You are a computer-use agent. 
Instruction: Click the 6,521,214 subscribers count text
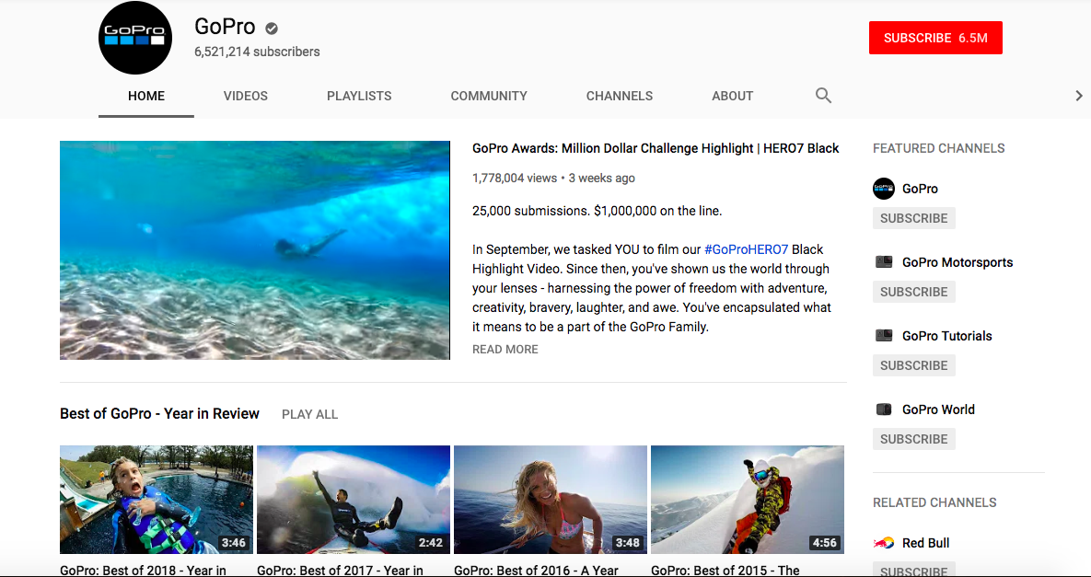pyautogui.click(x=258, y=52)
